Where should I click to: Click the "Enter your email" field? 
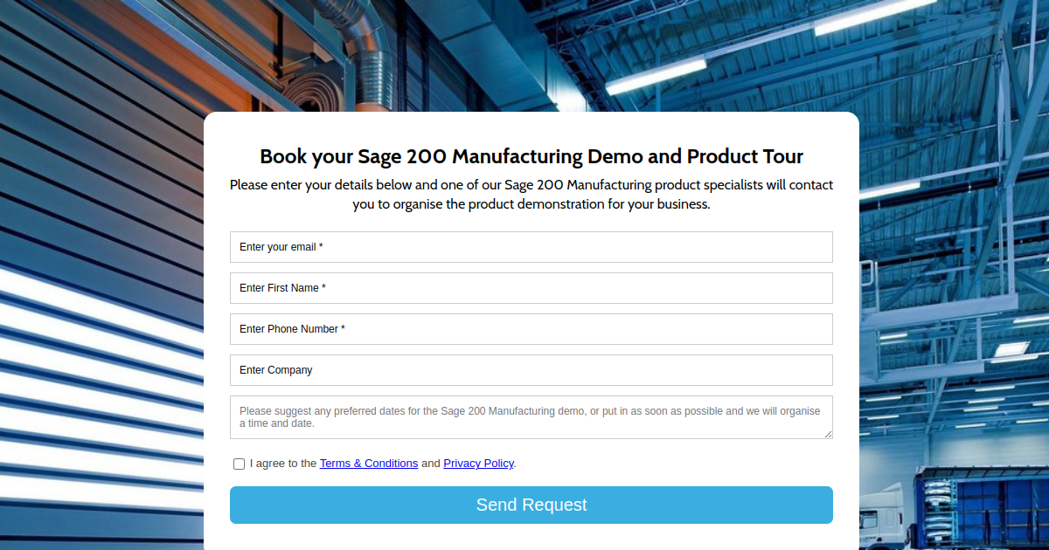pyautogui.click(x=531, y=247)
